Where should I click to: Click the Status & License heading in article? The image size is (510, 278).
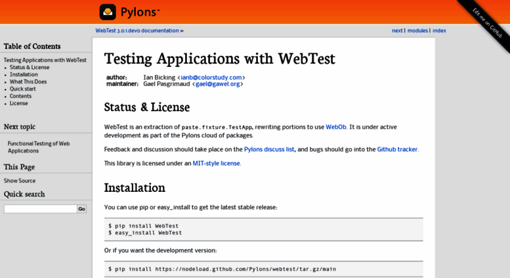tap(146, 107)
